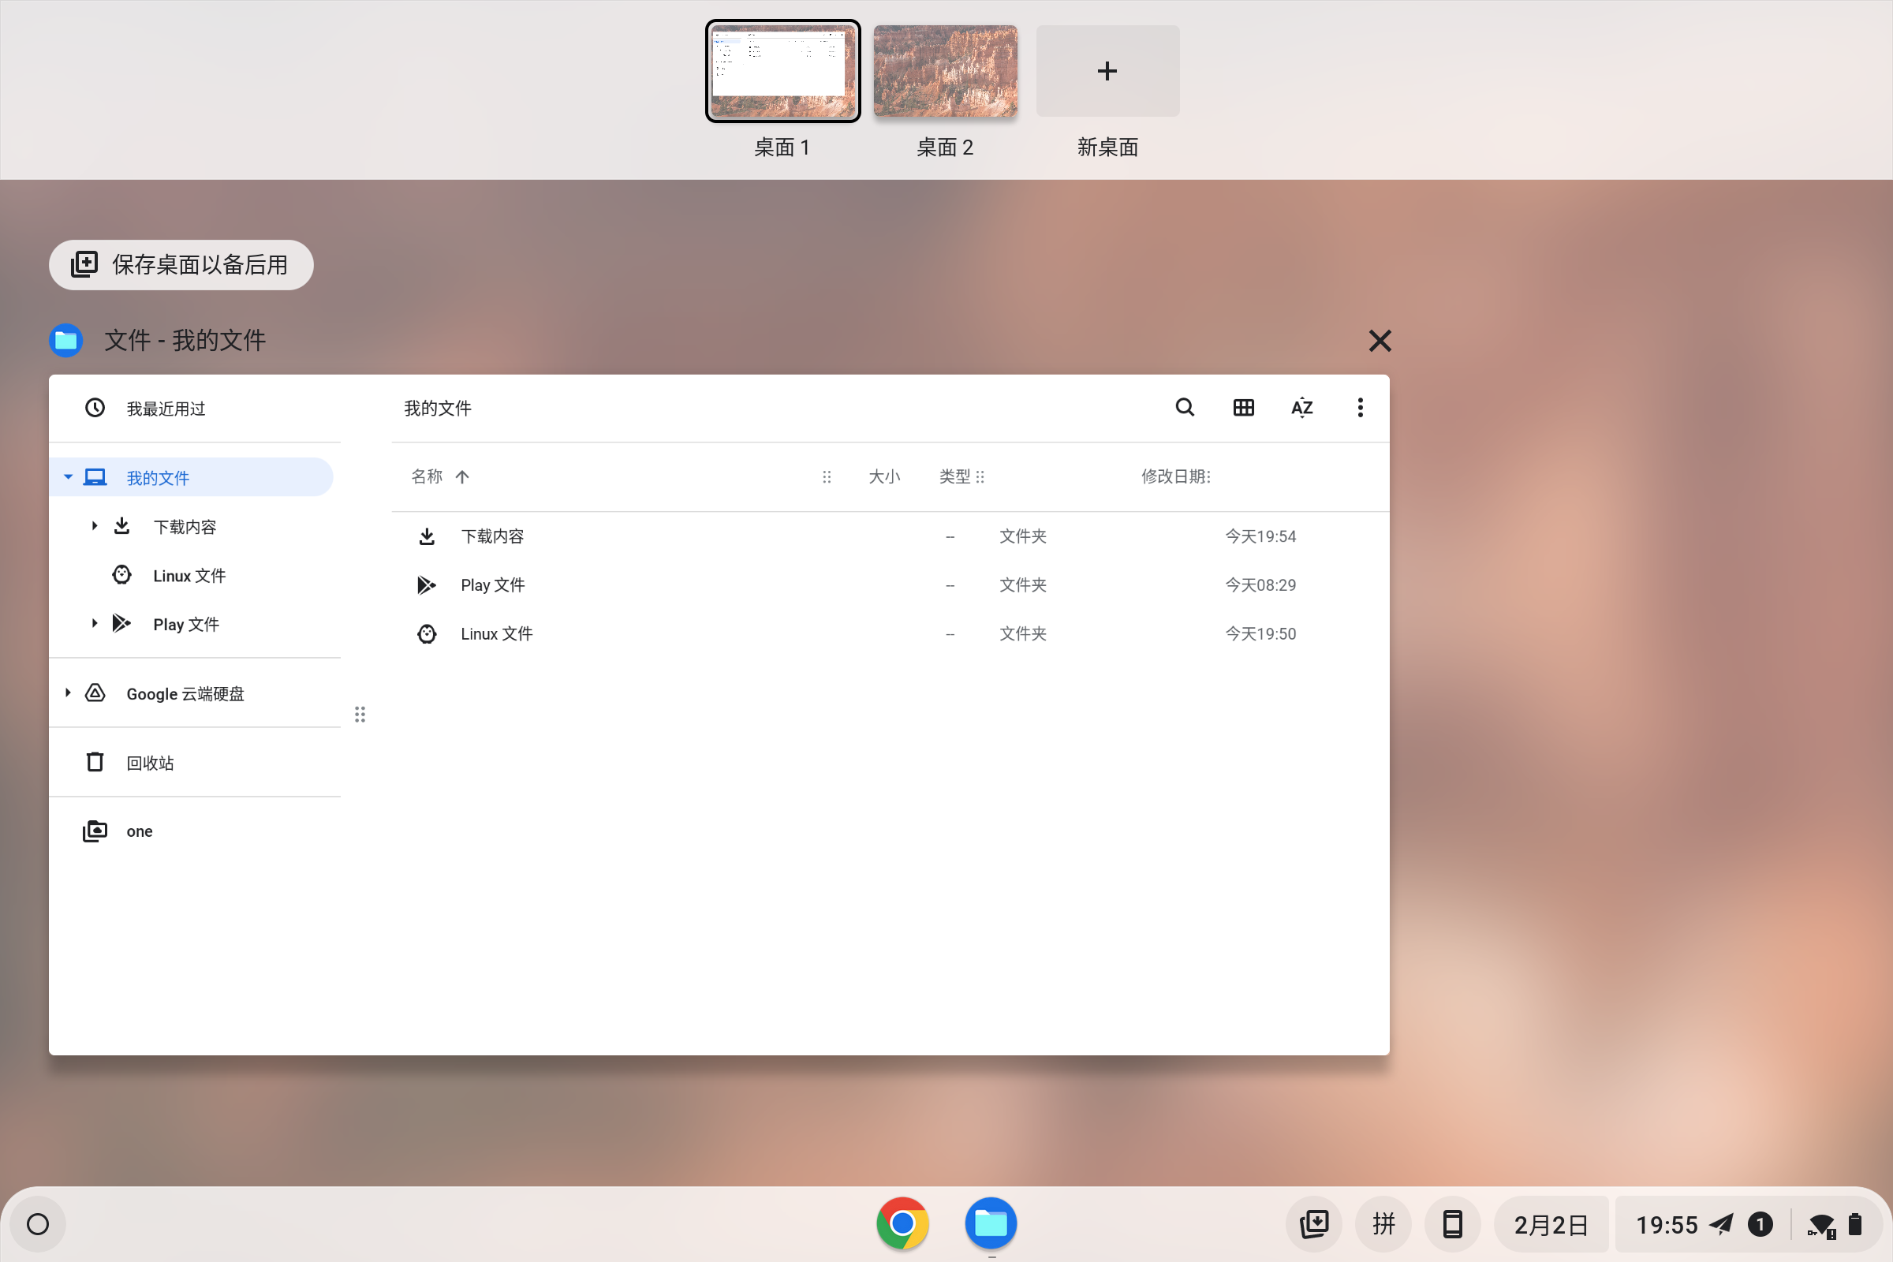Collapse the 我的文件 tree

click(x=69, y=476)
